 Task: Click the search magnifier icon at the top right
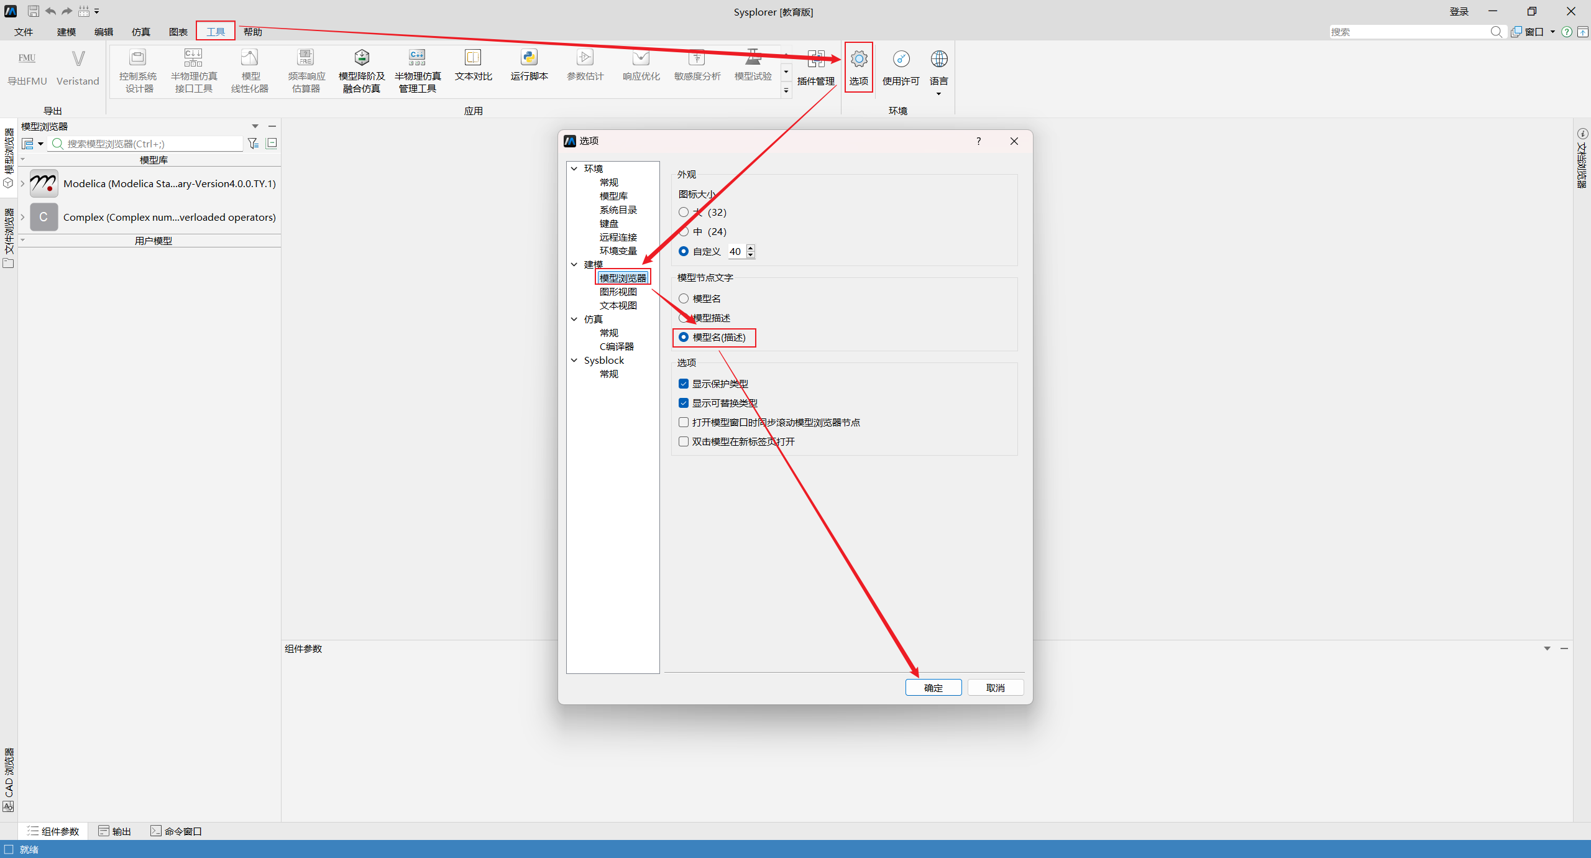[x=1496, y=32]
